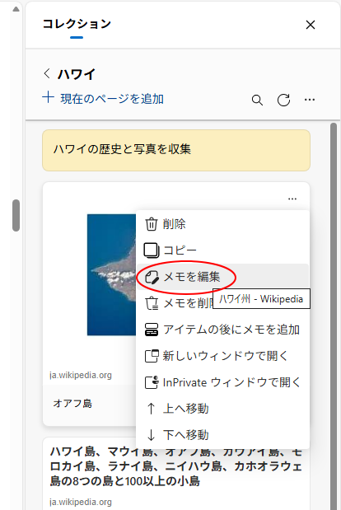This screenshot has height=510, width=341.
Task: Choose アイテムの後にメモを追加
Action: (222, 330)
